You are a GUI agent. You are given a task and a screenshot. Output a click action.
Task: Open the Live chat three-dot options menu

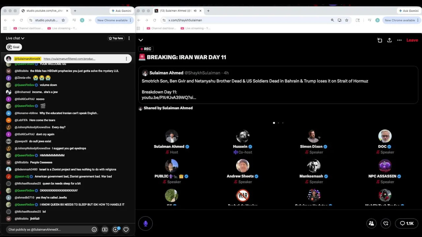click(x=129, y=38)
